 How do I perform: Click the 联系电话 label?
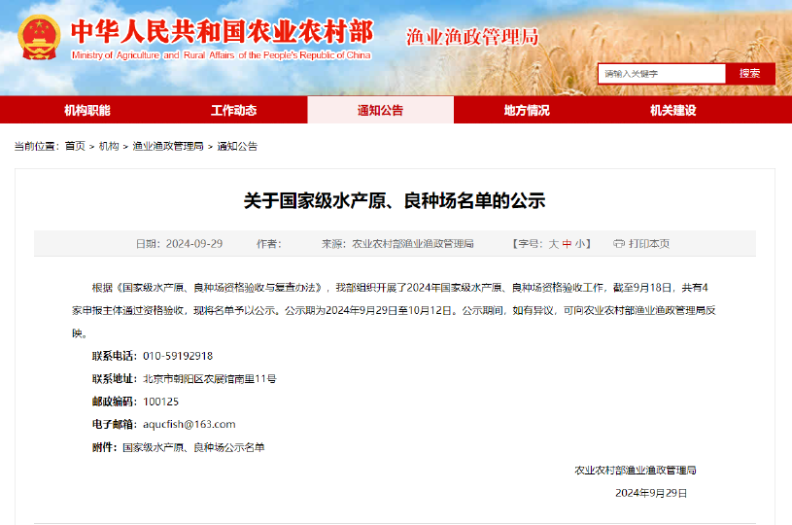tap(114, 356)
